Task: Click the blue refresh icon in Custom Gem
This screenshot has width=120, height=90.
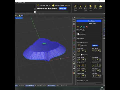Action: point(84,27)
